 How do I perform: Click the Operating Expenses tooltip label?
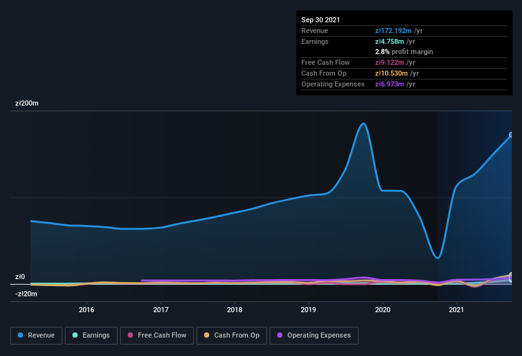click(x=333, y=84)
